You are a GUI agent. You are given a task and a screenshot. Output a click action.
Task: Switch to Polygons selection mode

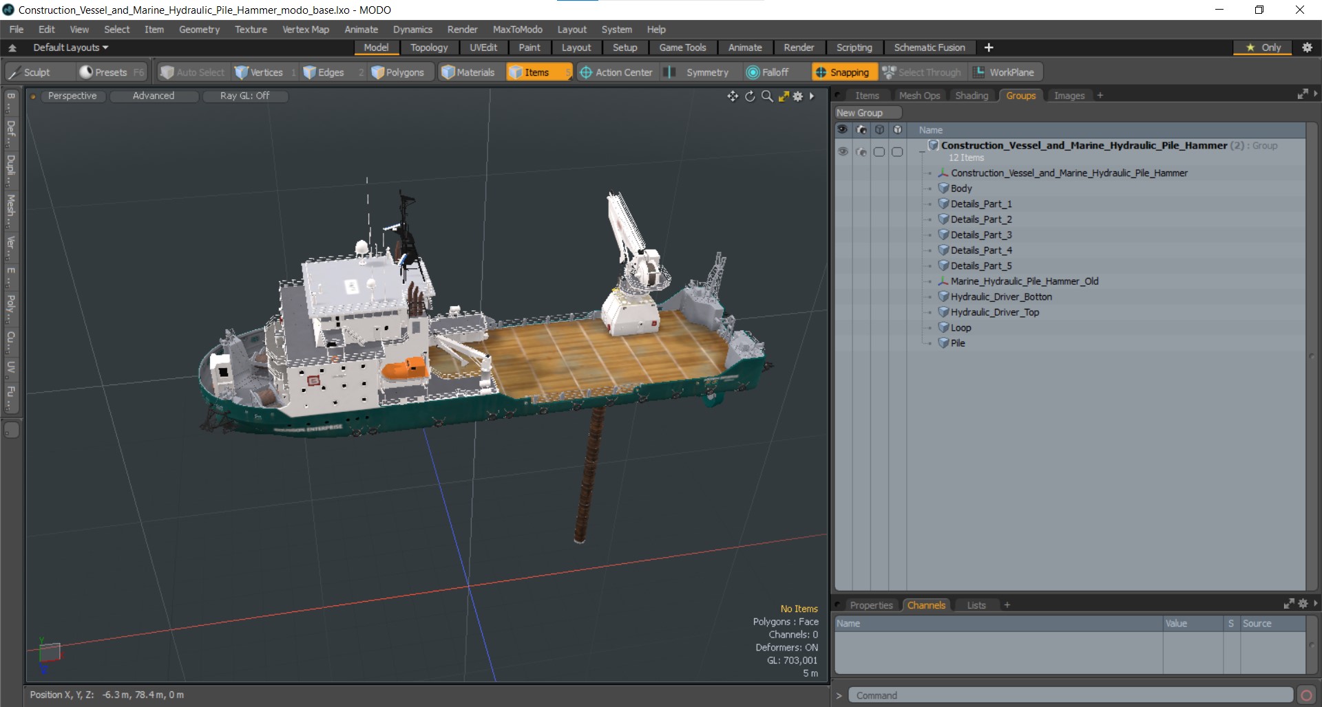[x=399, y=72]
